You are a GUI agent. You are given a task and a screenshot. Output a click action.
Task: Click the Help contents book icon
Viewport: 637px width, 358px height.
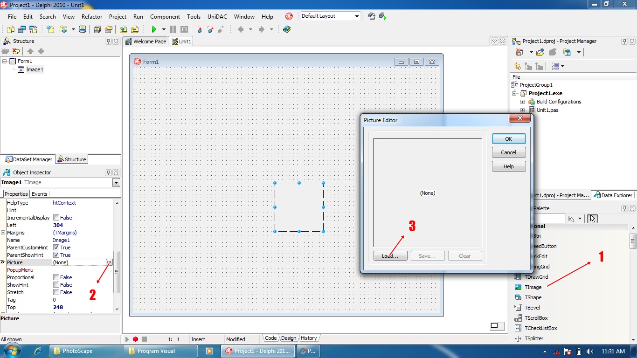point(287,29)
